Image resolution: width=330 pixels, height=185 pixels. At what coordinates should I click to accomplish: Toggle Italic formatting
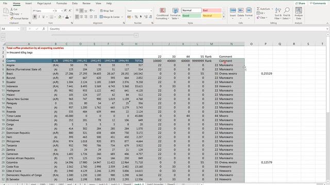[39, 17]
